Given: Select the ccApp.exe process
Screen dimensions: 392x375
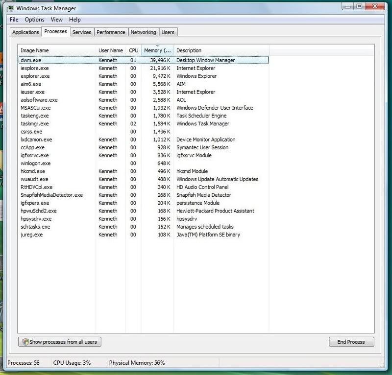Looking at the screenshot, I should [144, 148].
